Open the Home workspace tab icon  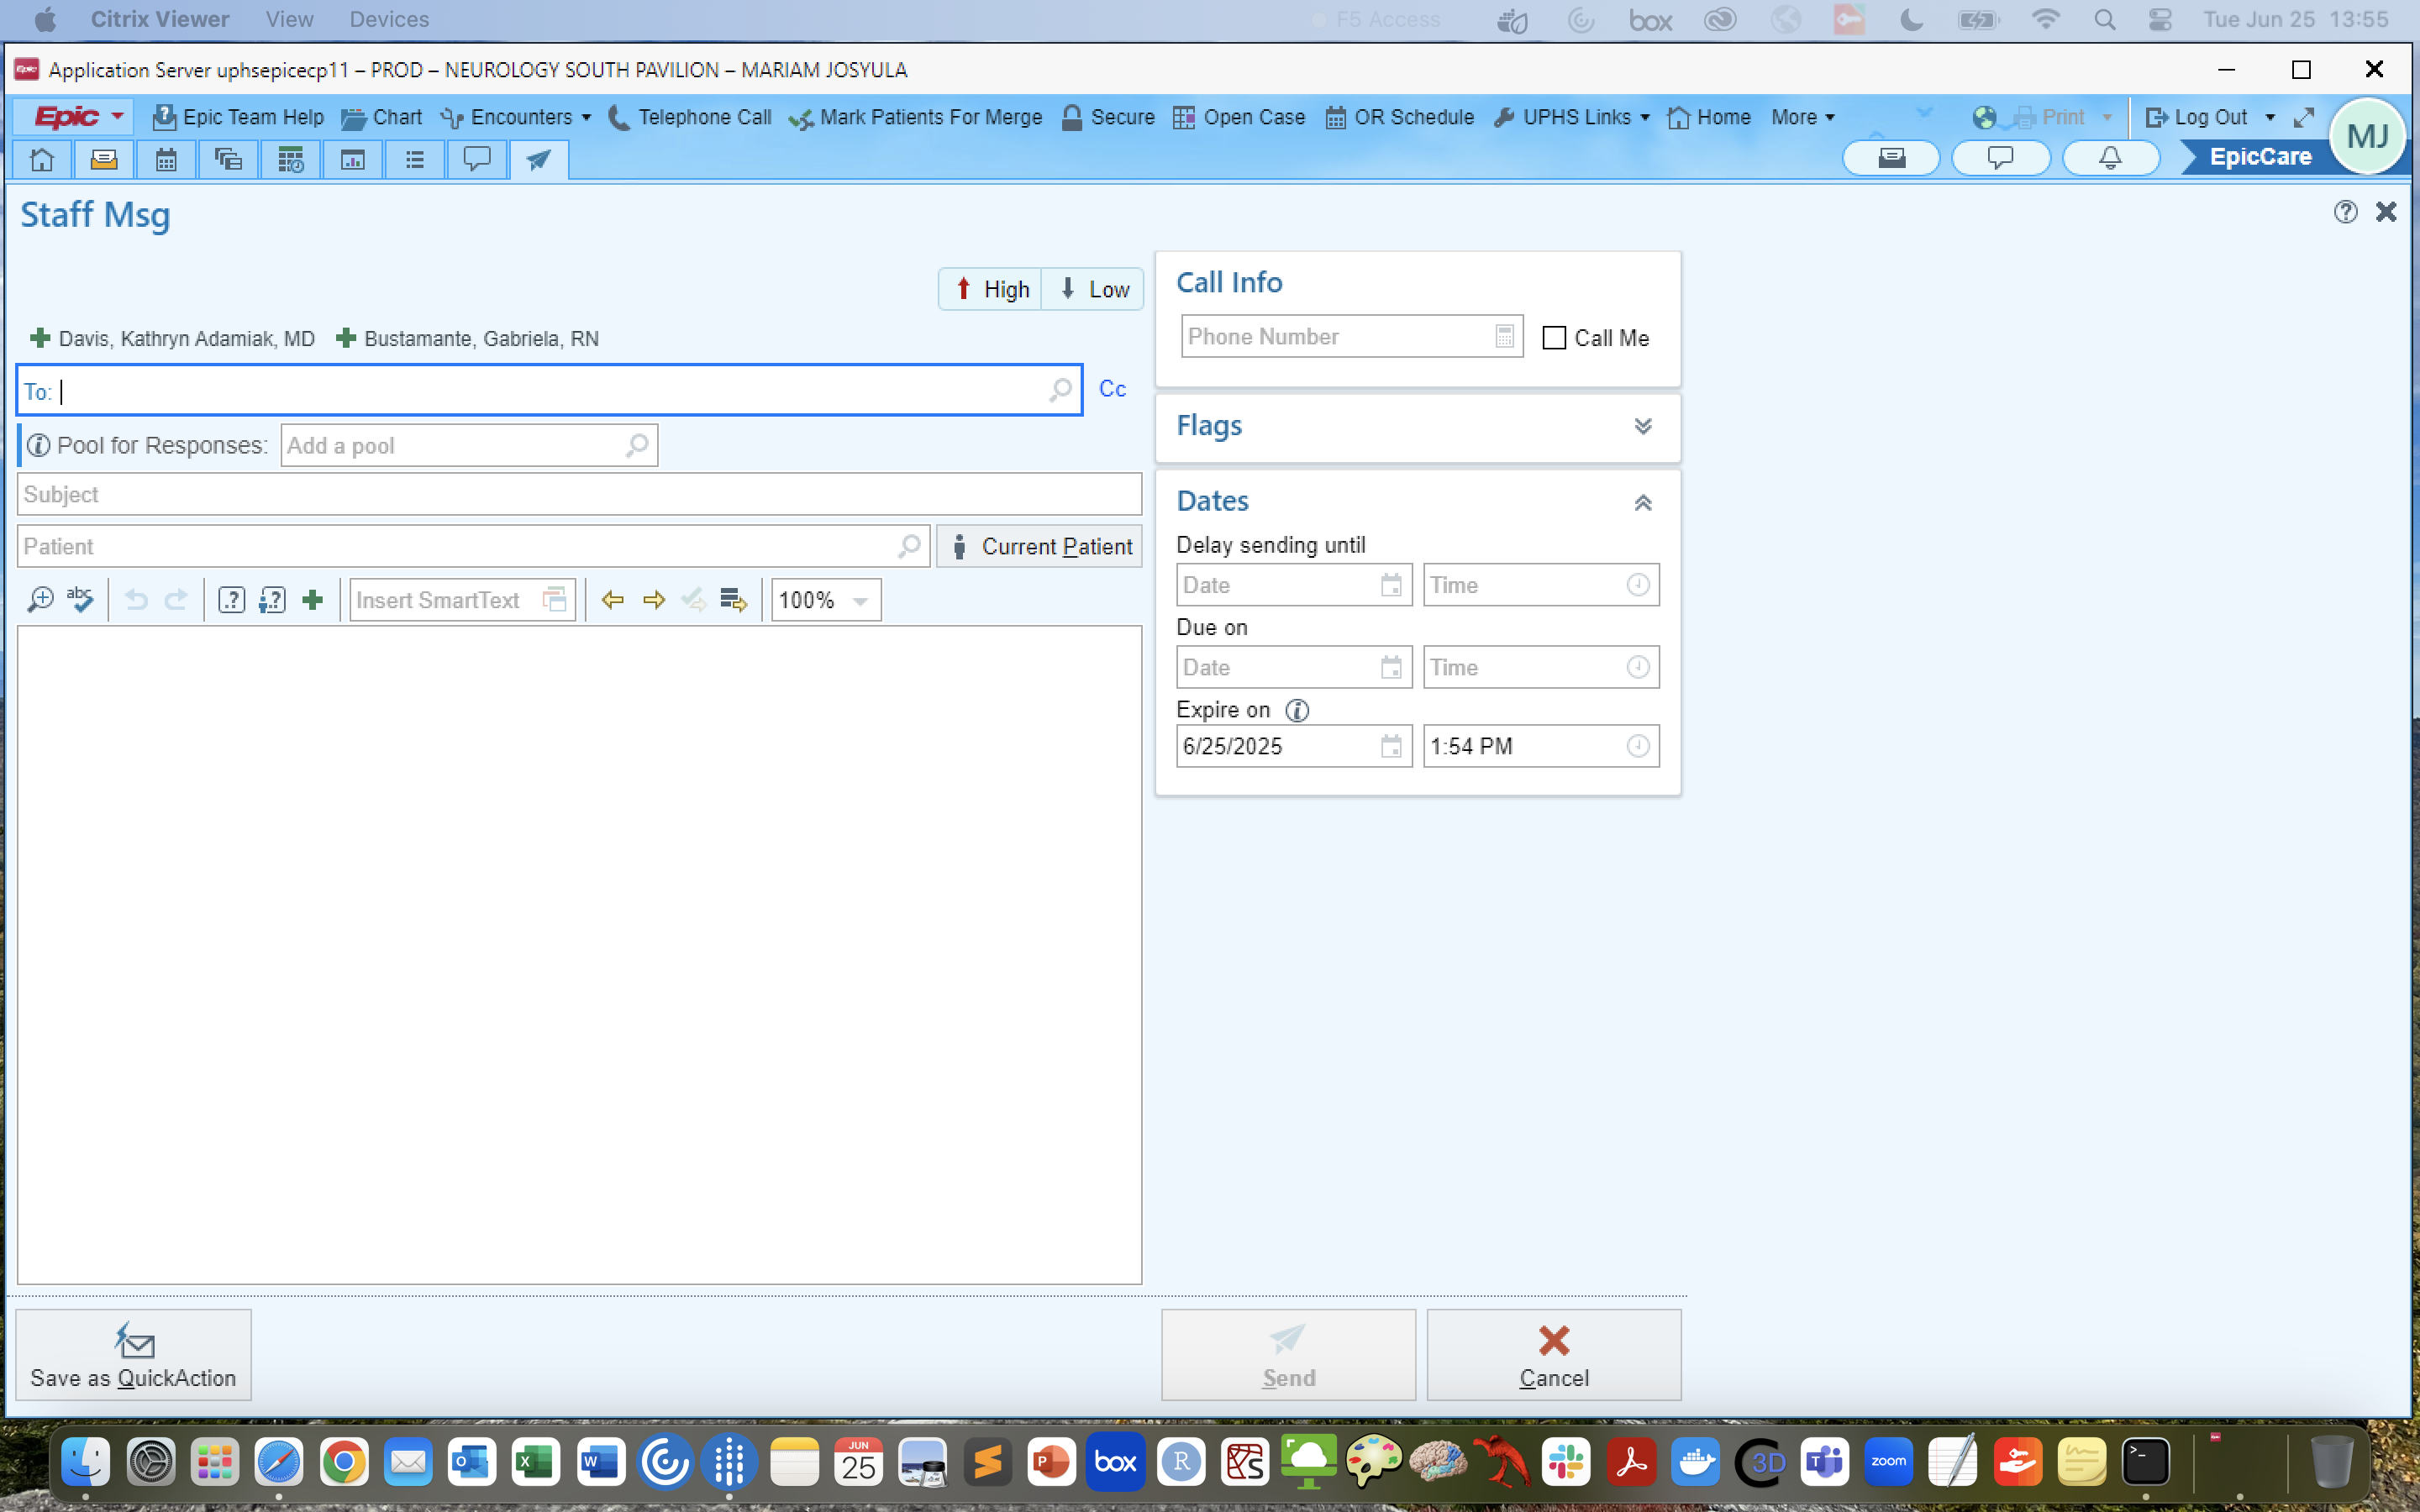click(42, 160)
